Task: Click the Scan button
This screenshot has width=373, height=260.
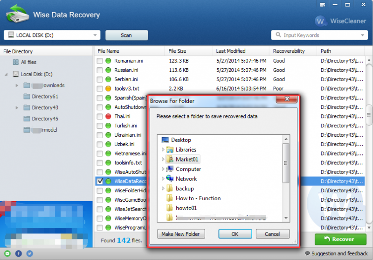Action: pos(126,35)
